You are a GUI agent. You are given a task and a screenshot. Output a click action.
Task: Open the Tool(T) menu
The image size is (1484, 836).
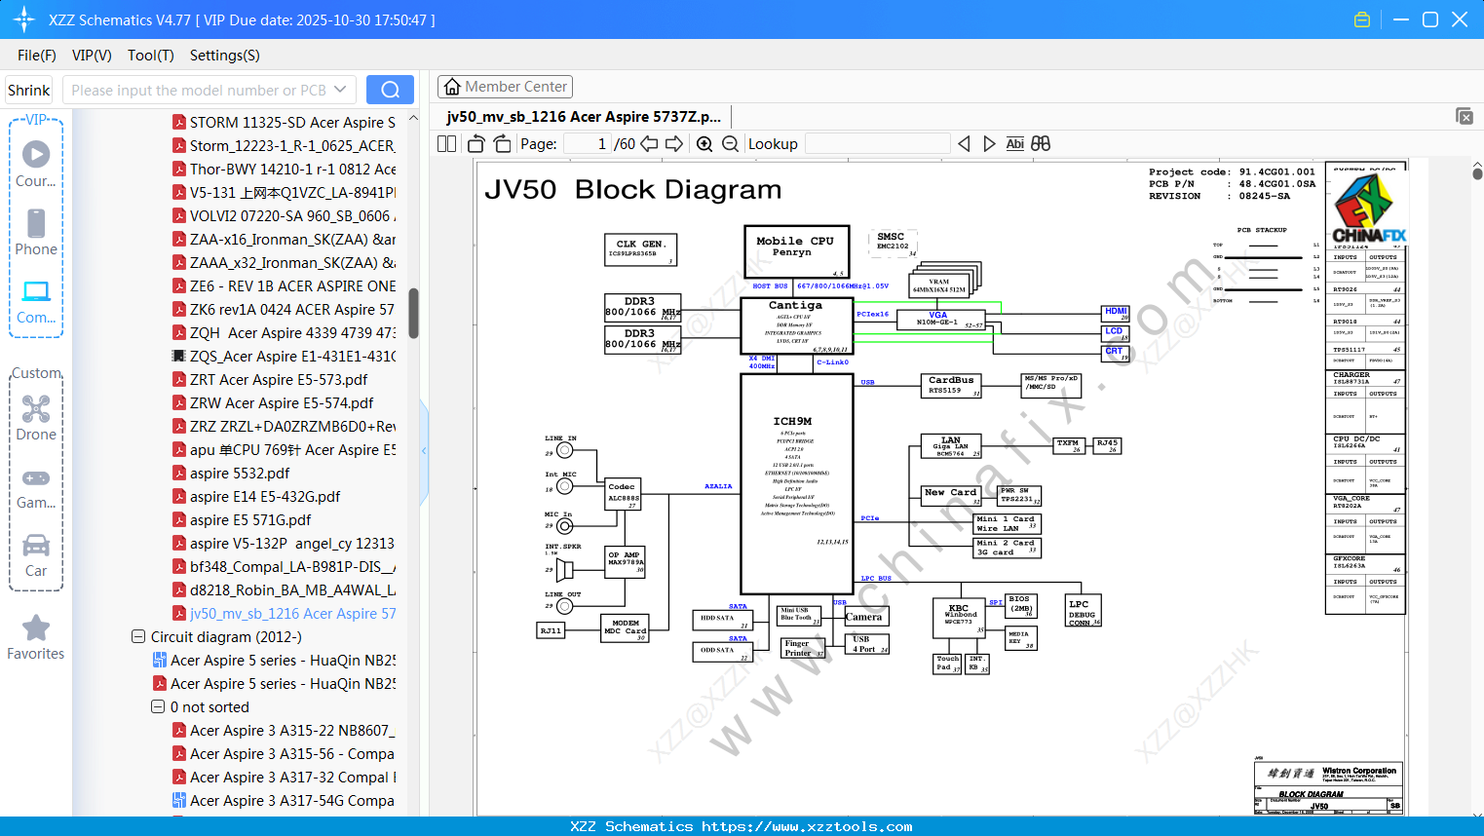(x=151, y=56)
